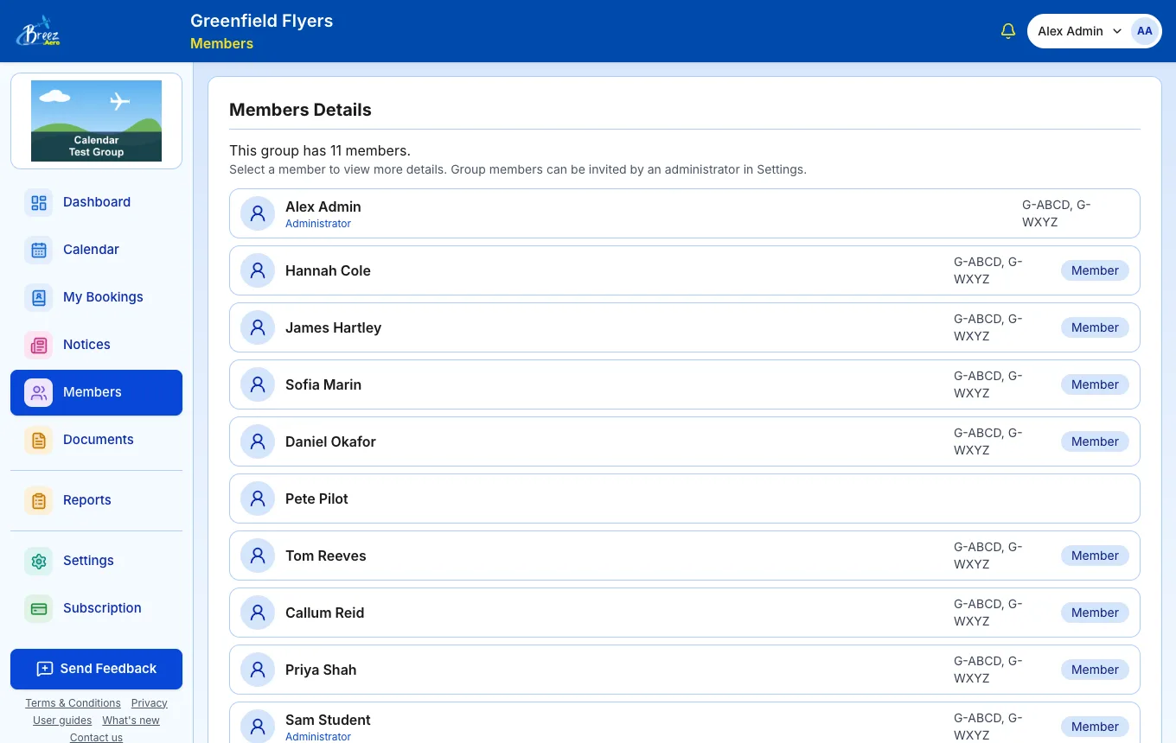Click Alex Admin's profile icon in list
Screen dimensions: 1176x743
[258, 213]
